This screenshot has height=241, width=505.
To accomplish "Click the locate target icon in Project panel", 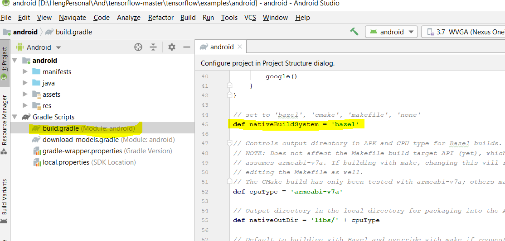I will pos(138,47).
